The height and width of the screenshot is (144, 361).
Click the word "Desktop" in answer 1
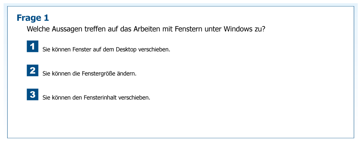click(126, 49)
